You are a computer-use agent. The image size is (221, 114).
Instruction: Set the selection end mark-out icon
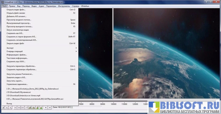click(50, 108)
